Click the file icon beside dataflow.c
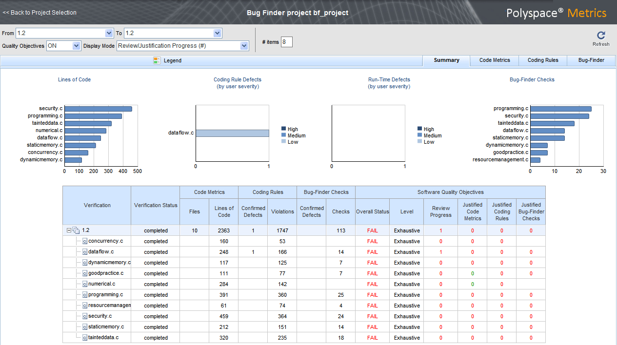This screenshot has width=617, height=345. click(x=84, y=252)
